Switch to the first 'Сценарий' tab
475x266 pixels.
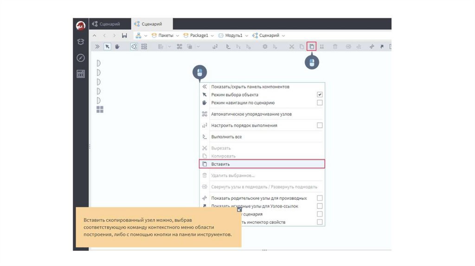pos(106,24)
